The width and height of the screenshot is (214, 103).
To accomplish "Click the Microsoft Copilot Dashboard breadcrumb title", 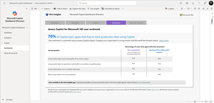I will [x=21, y=3].
